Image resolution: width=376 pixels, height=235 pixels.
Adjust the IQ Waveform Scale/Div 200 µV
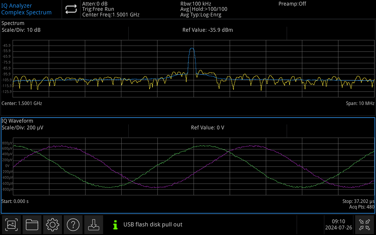click(x=22, y=128)
